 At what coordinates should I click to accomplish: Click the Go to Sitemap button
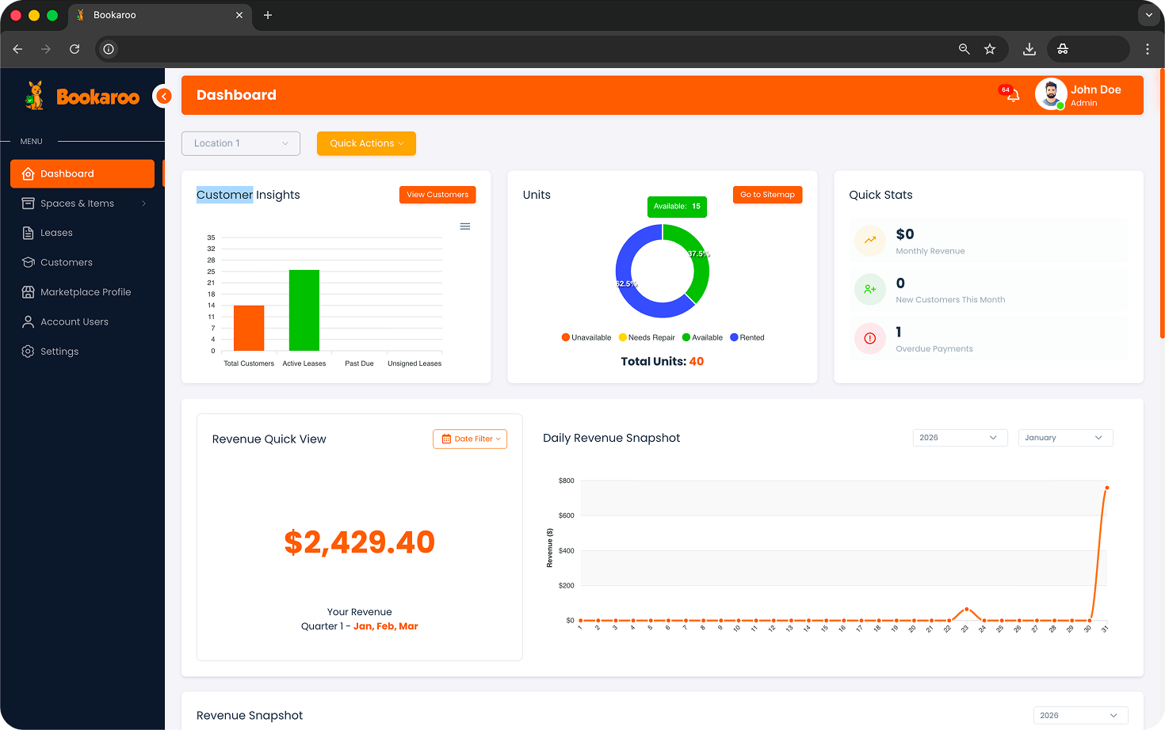pos(767,195)
